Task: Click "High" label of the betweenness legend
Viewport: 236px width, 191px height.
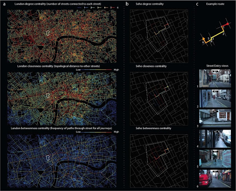Action: coord(116,132)
